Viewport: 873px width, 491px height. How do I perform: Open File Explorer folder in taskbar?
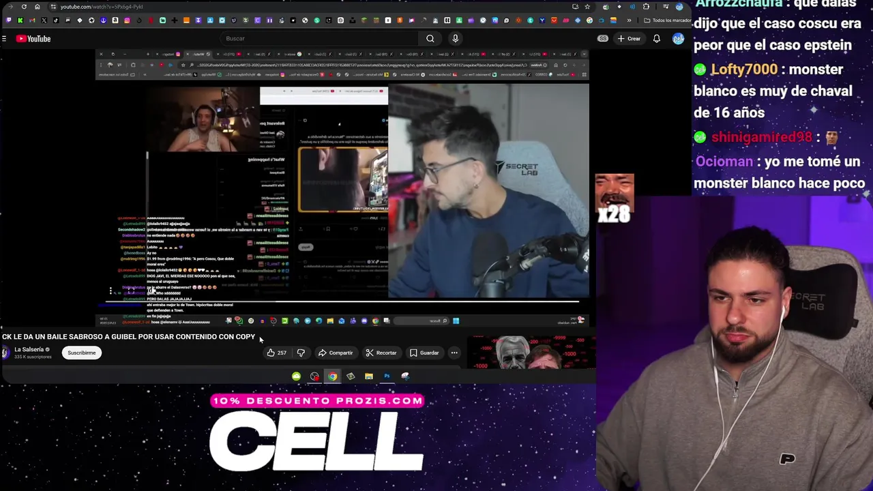tap(368, 376)
